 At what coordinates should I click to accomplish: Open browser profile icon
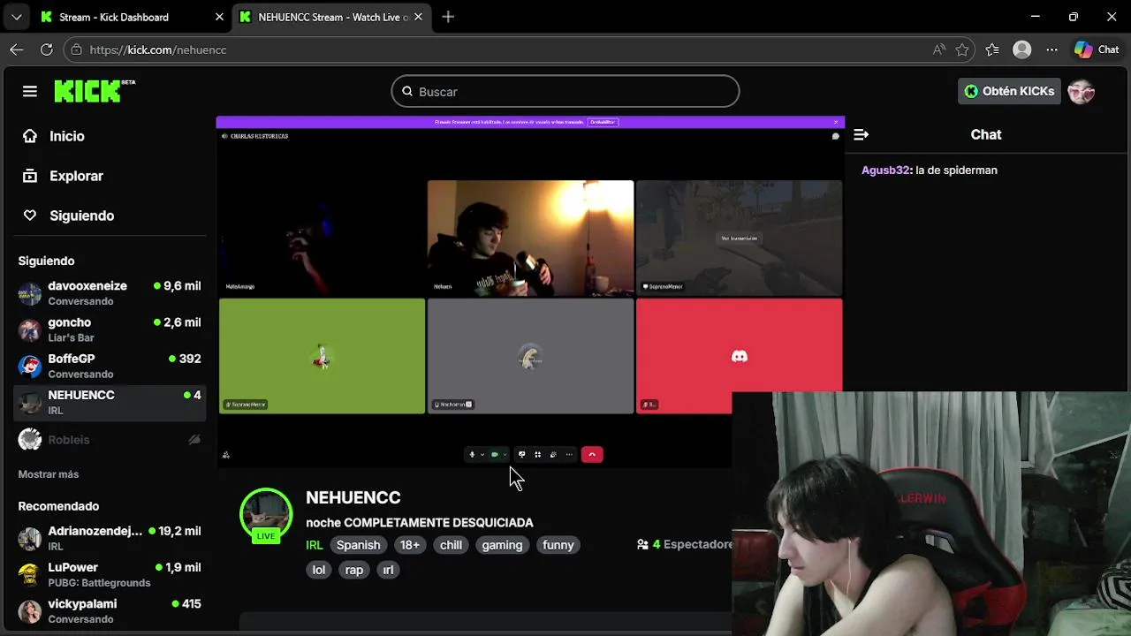pos(1022,49)
